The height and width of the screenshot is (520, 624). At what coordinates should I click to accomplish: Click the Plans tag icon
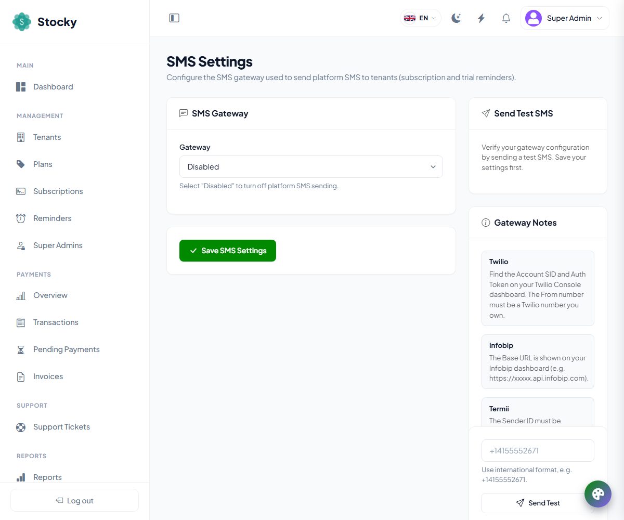21,164
